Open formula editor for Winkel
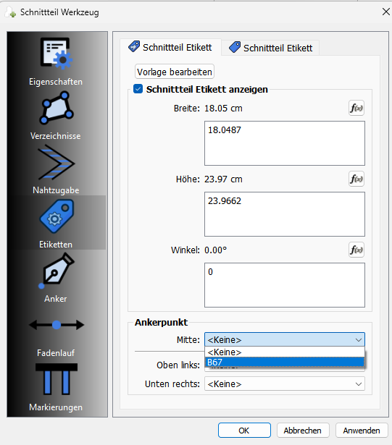The width and height of the screenshot is (392, 445). tap(356, 250)
